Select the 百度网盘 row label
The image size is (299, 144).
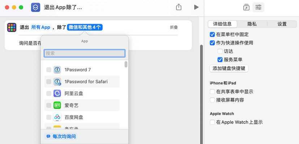pos(74,117)
